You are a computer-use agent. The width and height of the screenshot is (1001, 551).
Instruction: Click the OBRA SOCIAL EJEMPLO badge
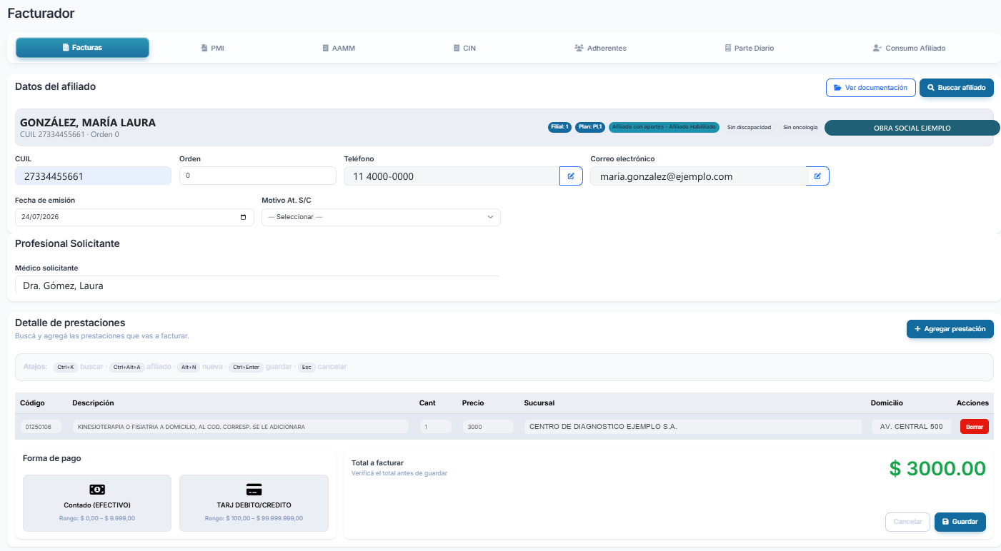tap(912, 128)
